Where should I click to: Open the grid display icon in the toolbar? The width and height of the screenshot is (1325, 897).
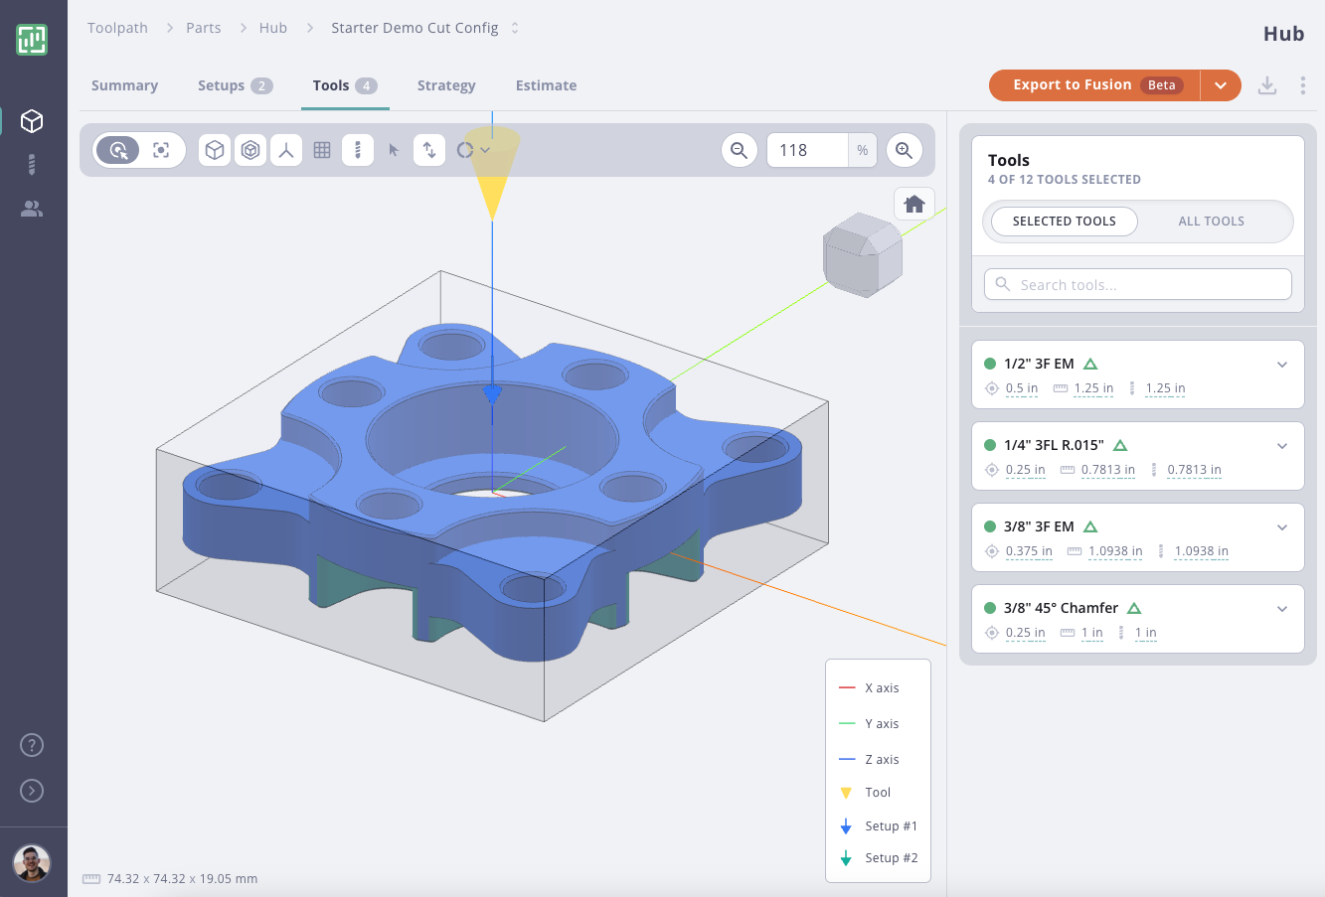pyautogui.click(x=322, y=149)
